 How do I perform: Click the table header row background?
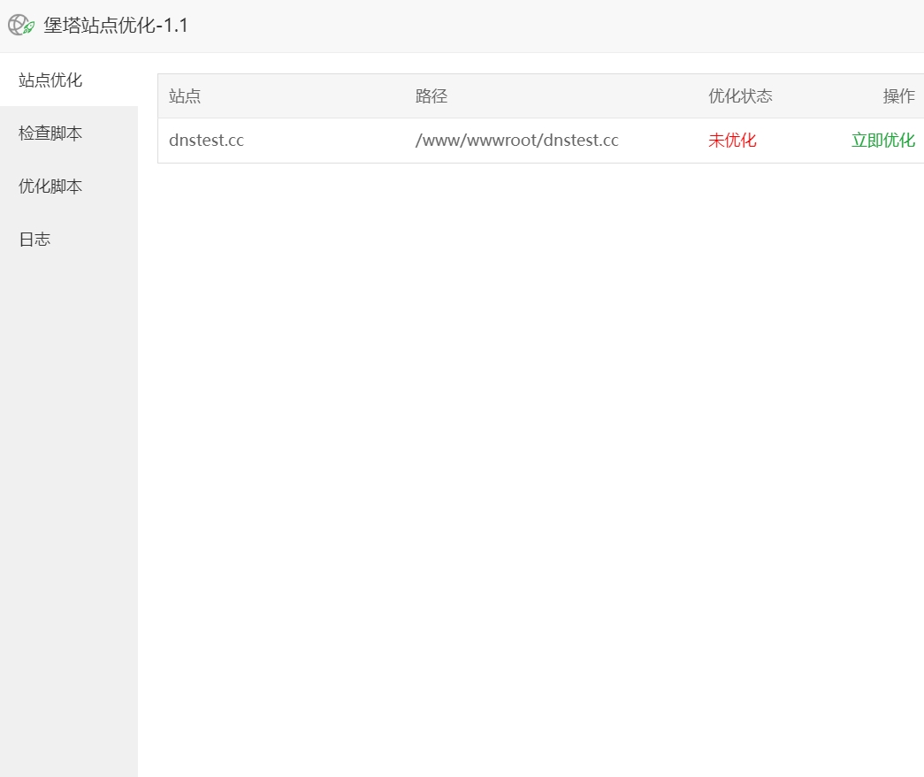tap(575, 95)
